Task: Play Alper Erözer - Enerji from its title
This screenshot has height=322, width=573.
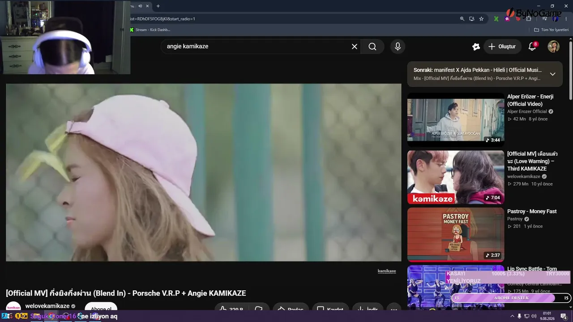Action: coord(530,100)
